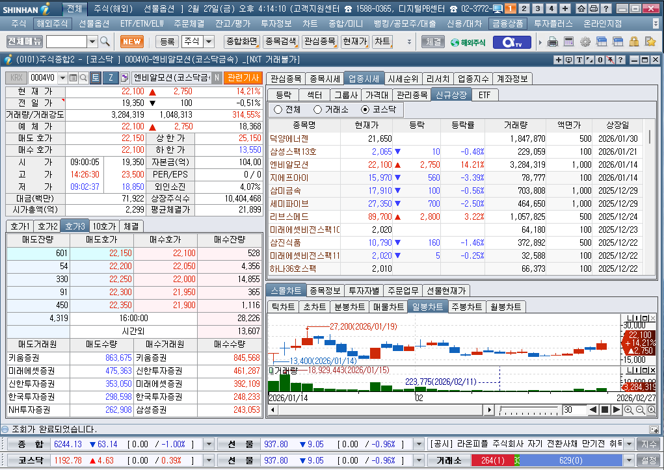Click the first cascaded windows layout icon
This screenshot has height=470, width=664.
pos(602,42)
